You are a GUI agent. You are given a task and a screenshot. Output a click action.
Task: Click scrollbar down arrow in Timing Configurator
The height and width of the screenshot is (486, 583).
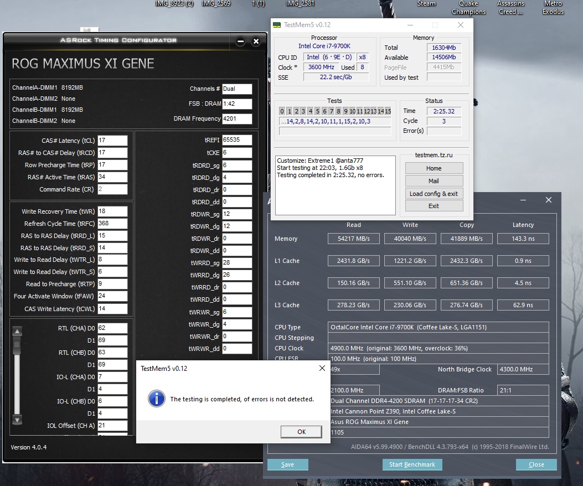pos(17,420)
